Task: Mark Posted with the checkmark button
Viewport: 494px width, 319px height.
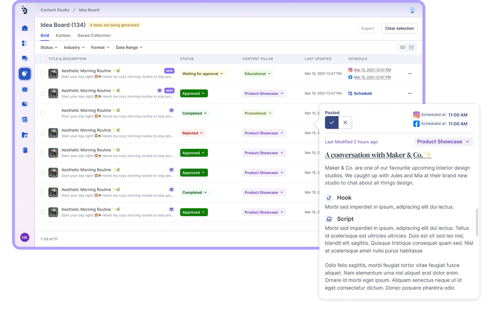Action: [x=332, y=123]
